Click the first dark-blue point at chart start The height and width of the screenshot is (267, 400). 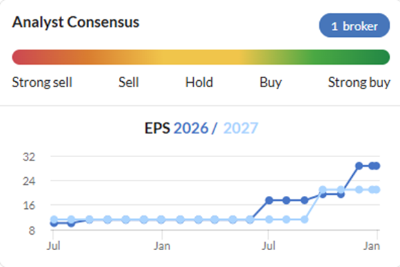(x=54, y=223)
